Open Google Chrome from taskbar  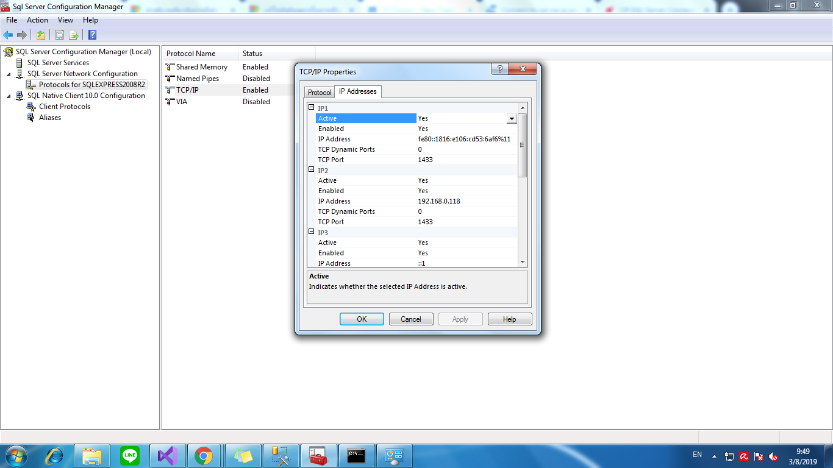click(204, 455)
